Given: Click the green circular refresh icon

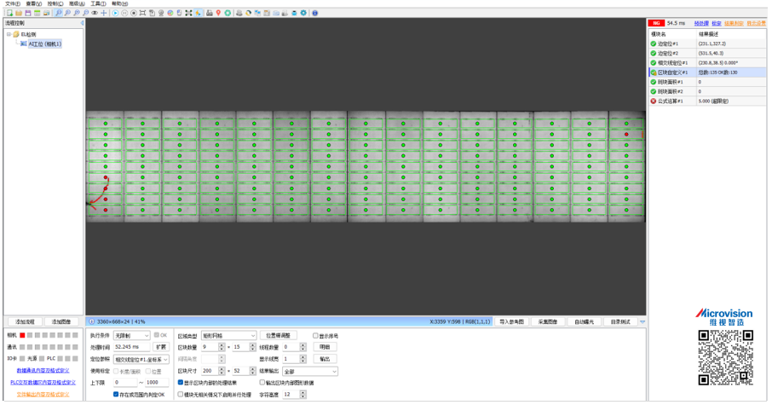Looking at the screenshot, I should pyautogui.click(x=228, y=13).
